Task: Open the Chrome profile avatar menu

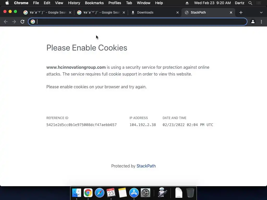Action: coord(253,22)
